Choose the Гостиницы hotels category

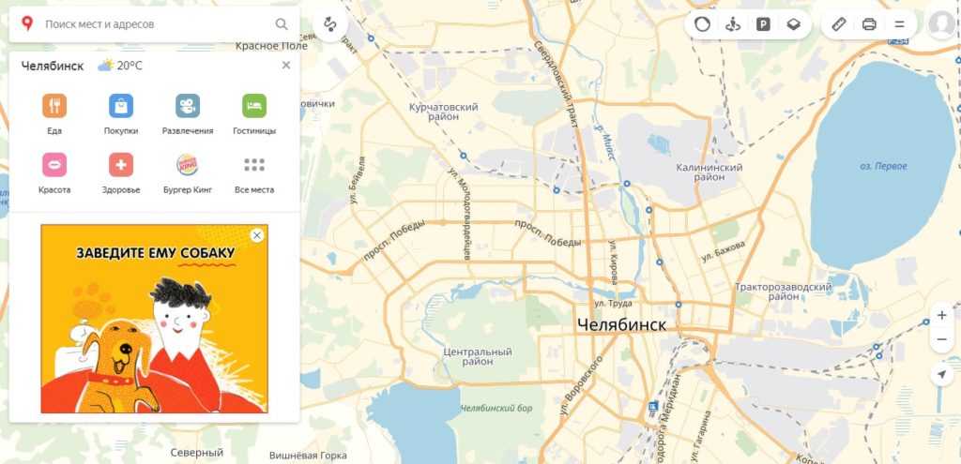tap(254, 113)
